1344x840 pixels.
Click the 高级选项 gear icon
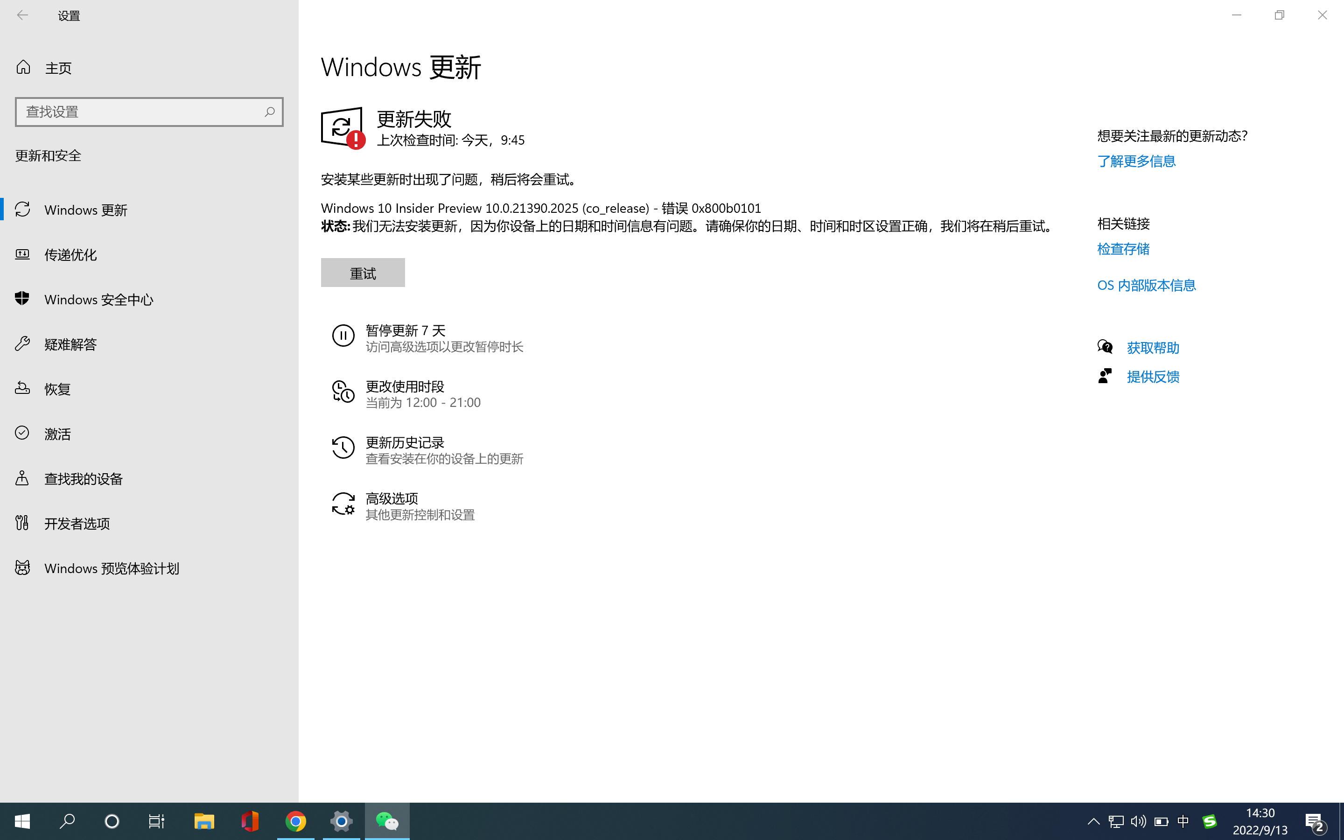pos(343,504)
